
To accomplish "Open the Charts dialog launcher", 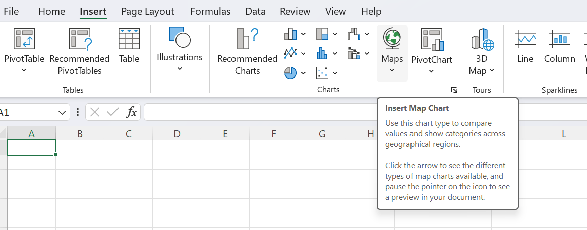I will (x=454, y=90).
